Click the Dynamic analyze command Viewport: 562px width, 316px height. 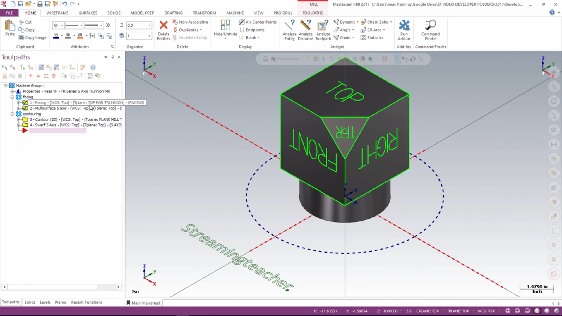pyautogui.click(x=346, y=22)
